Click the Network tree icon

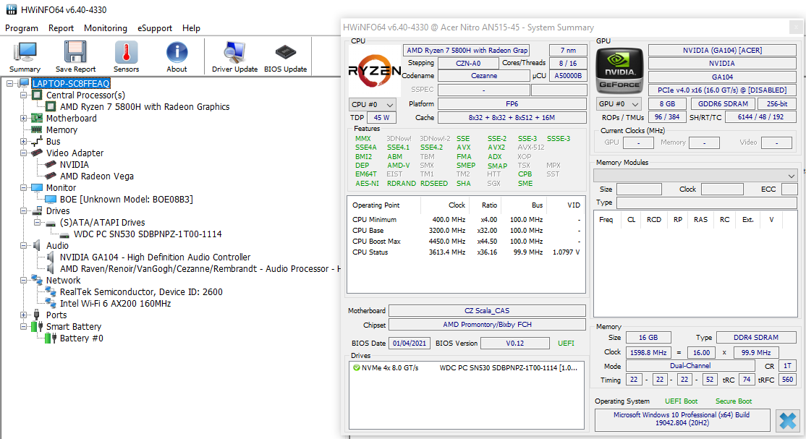(36, 280)
